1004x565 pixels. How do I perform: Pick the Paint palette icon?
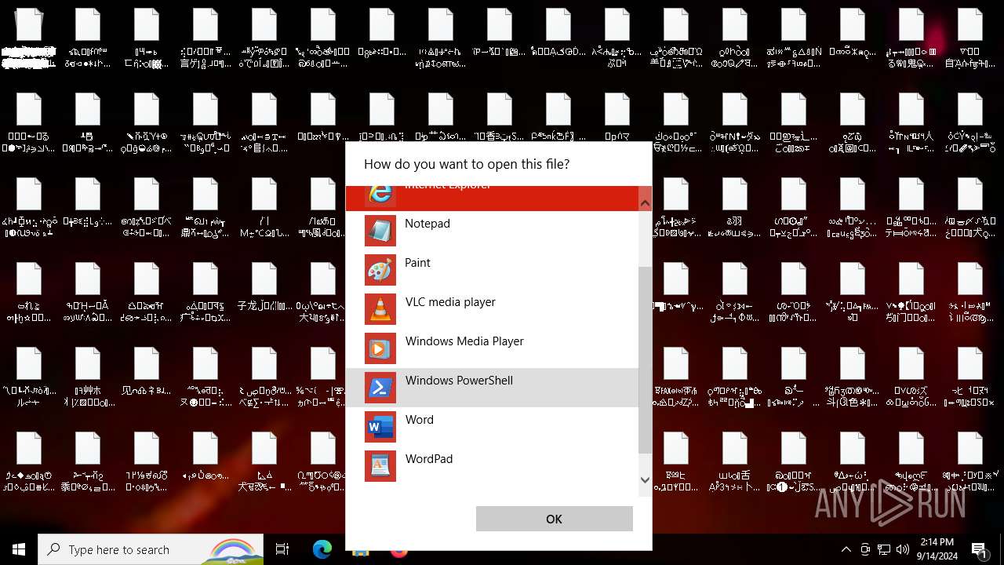tap(380, 270)
